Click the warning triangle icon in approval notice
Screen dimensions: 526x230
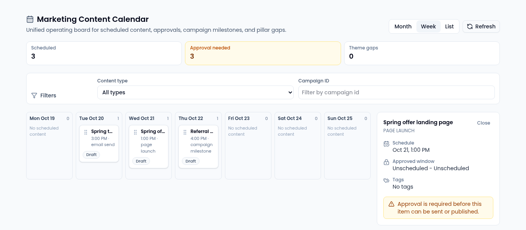(391, 204)
